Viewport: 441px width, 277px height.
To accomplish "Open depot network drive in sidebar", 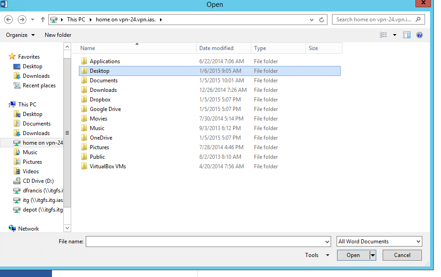I will pyautogui.click(x=38, y=210).
